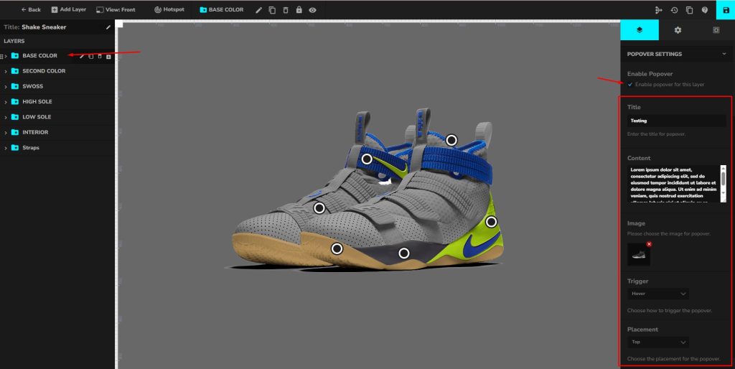Open the conditional logic branch icon
Viewport: 735px width, 369px height.
[x=659, y=10]
